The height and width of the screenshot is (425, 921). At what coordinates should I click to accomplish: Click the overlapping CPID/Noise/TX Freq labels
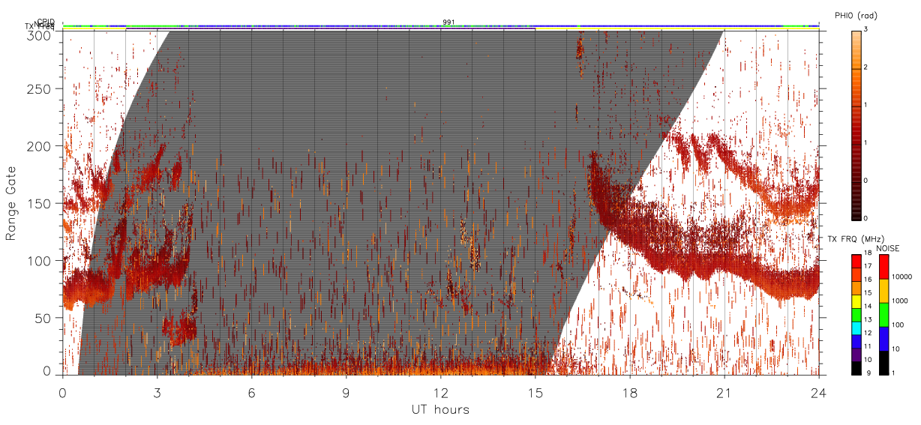(41, 25)
